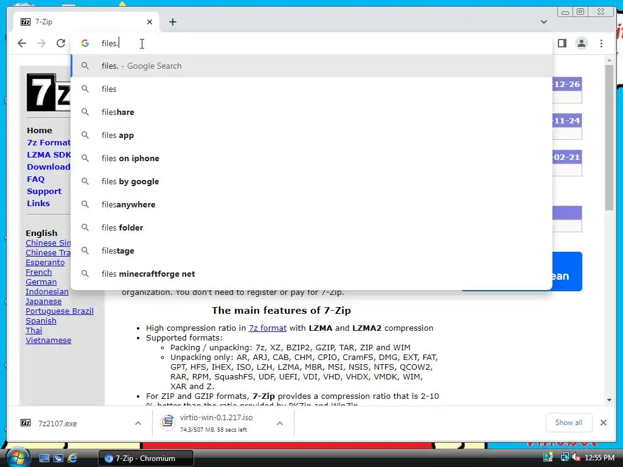623x467 pixels.
Task: Select 7-Zip - Chromium taskbar button
Action: click(x=146, y=458)
